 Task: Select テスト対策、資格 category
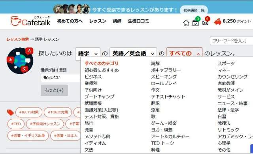pyautogui.click(x=102, y=116)
